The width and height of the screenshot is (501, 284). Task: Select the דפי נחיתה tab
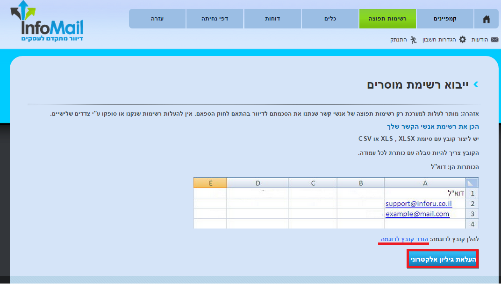(215, 19)
